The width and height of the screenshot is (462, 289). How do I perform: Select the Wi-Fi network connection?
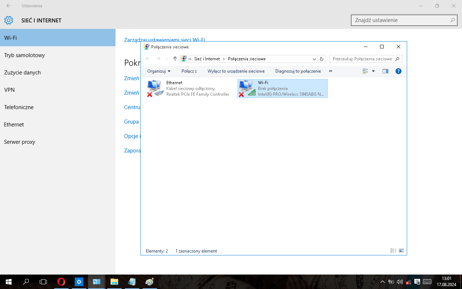[x=283, y=89]
